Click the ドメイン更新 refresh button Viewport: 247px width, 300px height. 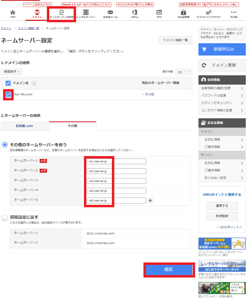pos(222,65)
